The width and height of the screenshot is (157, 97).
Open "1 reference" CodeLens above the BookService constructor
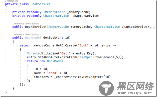(x=18, y=24)
